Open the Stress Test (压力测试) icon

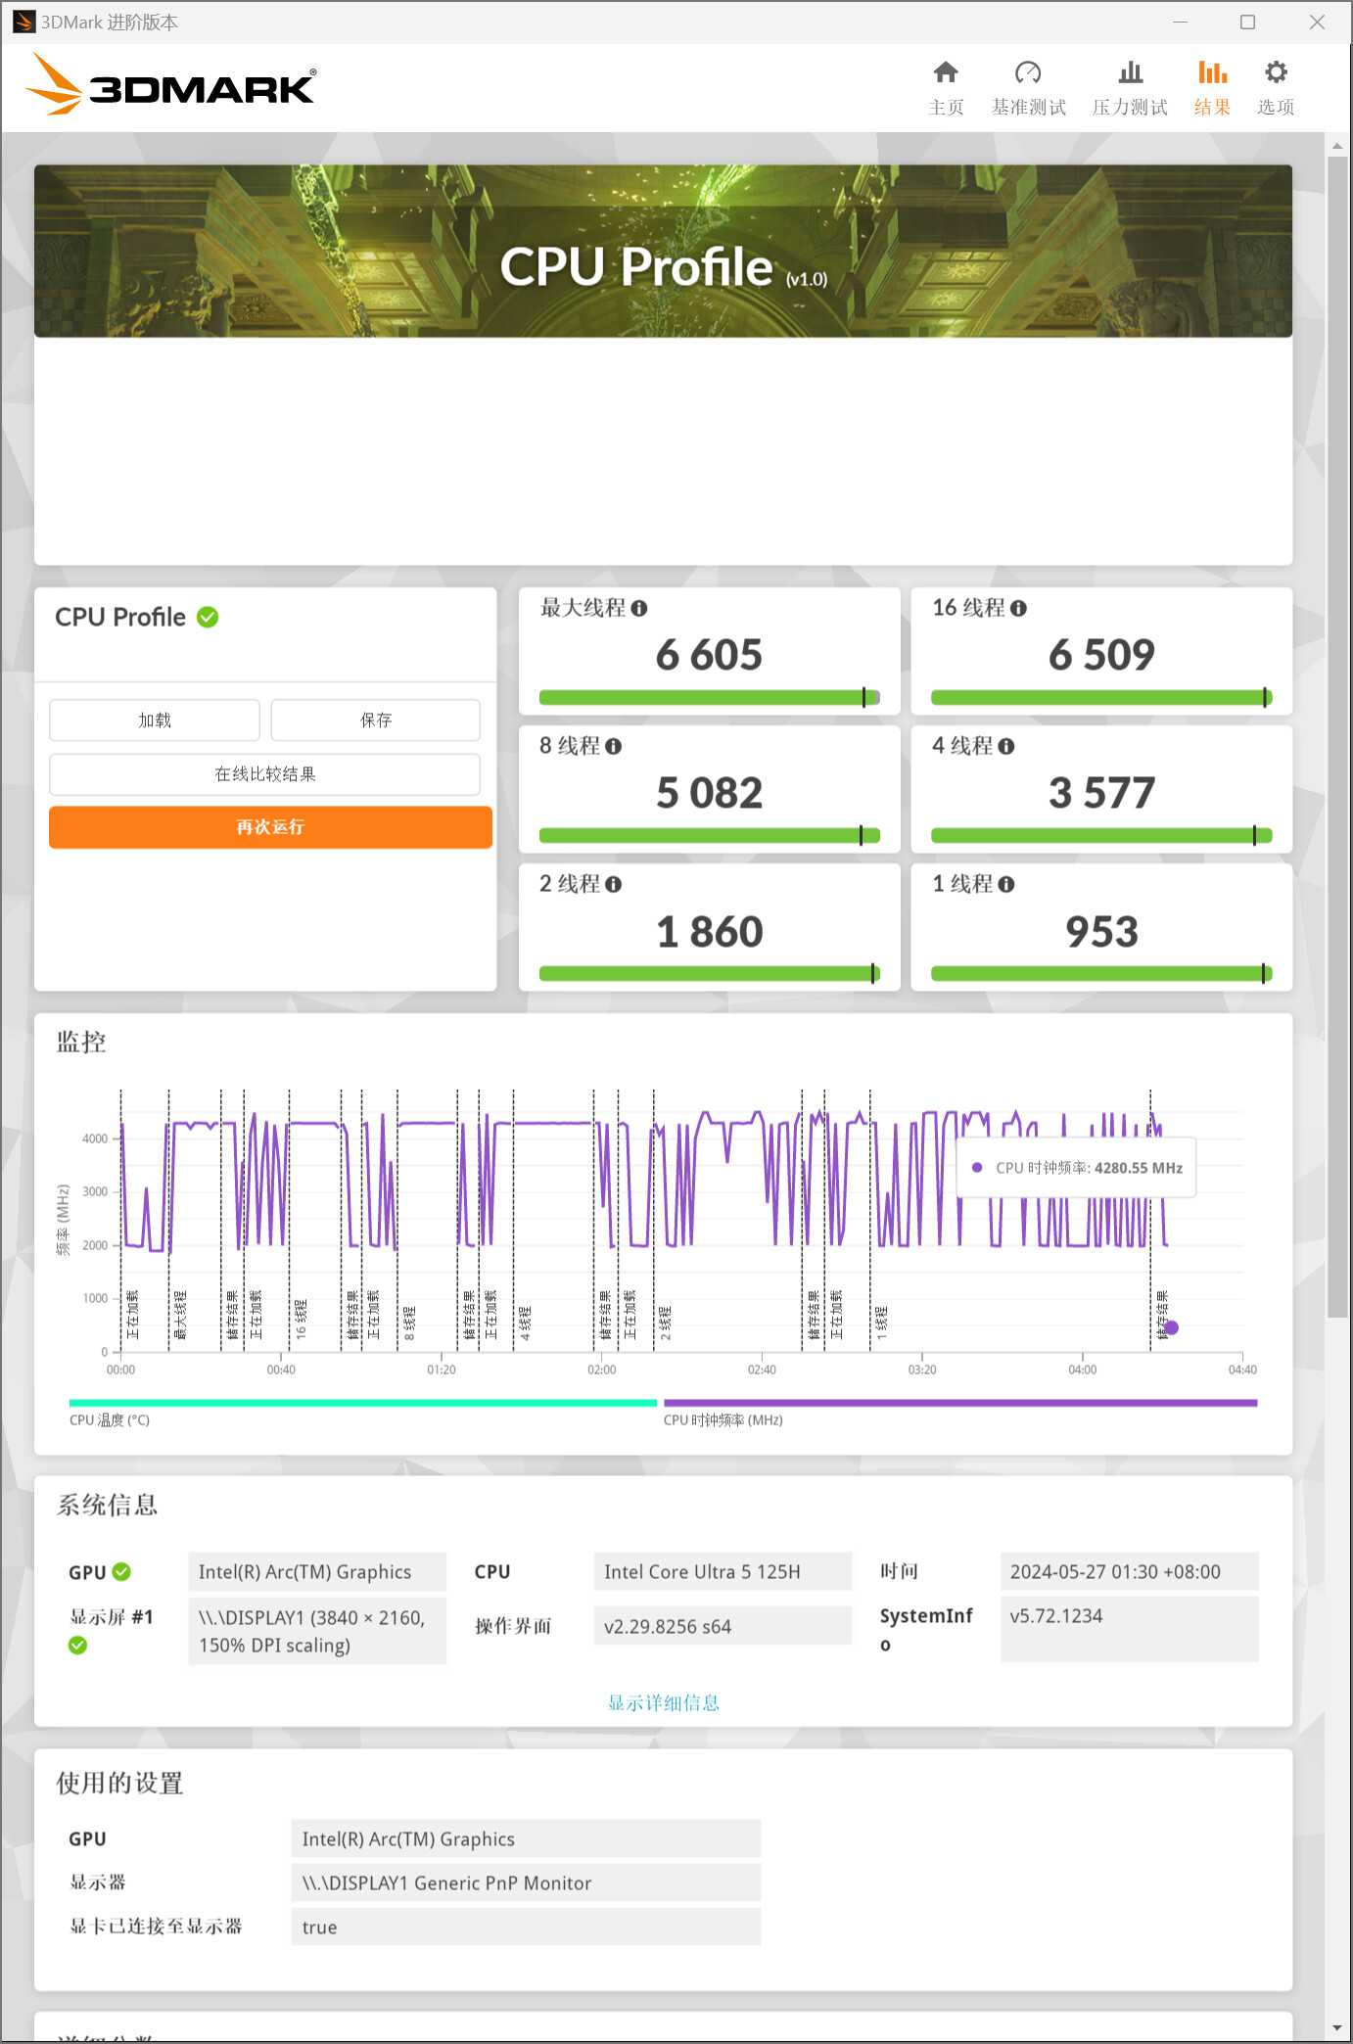click(1130, 73)
